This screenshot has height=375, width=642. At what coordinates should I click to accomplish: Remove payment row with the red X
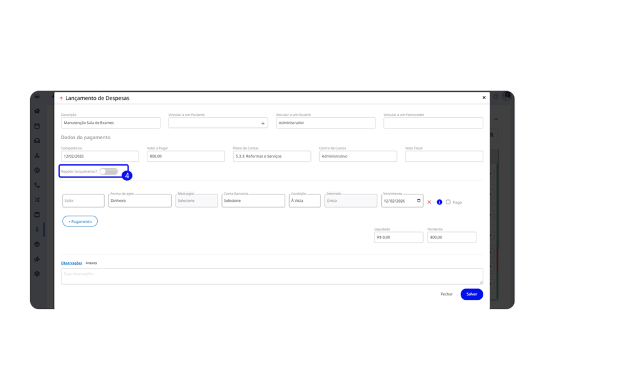(429, 202)
